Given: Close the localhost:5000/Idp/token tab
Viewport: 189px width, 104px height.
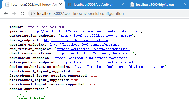Looking at the screenshot, I should pos(185,4).
